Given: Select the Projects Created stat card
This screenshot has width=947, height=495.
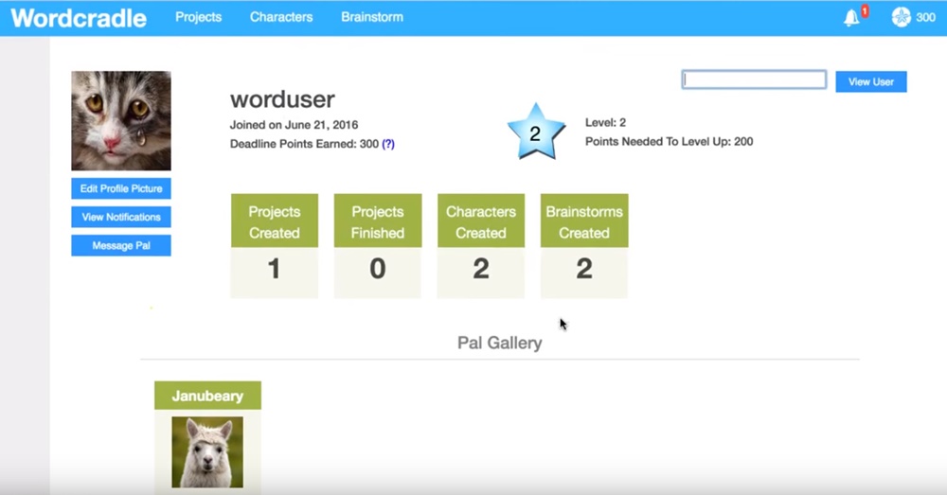Looking at the screenshot, I should tap(275, 246).
